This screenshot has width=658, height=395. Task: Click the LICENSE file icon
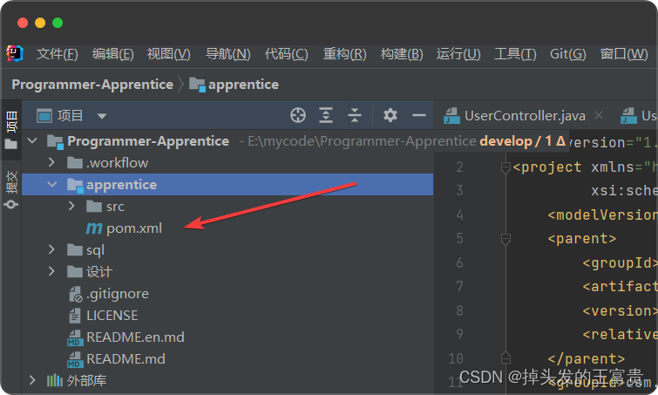tap(75, 316)
